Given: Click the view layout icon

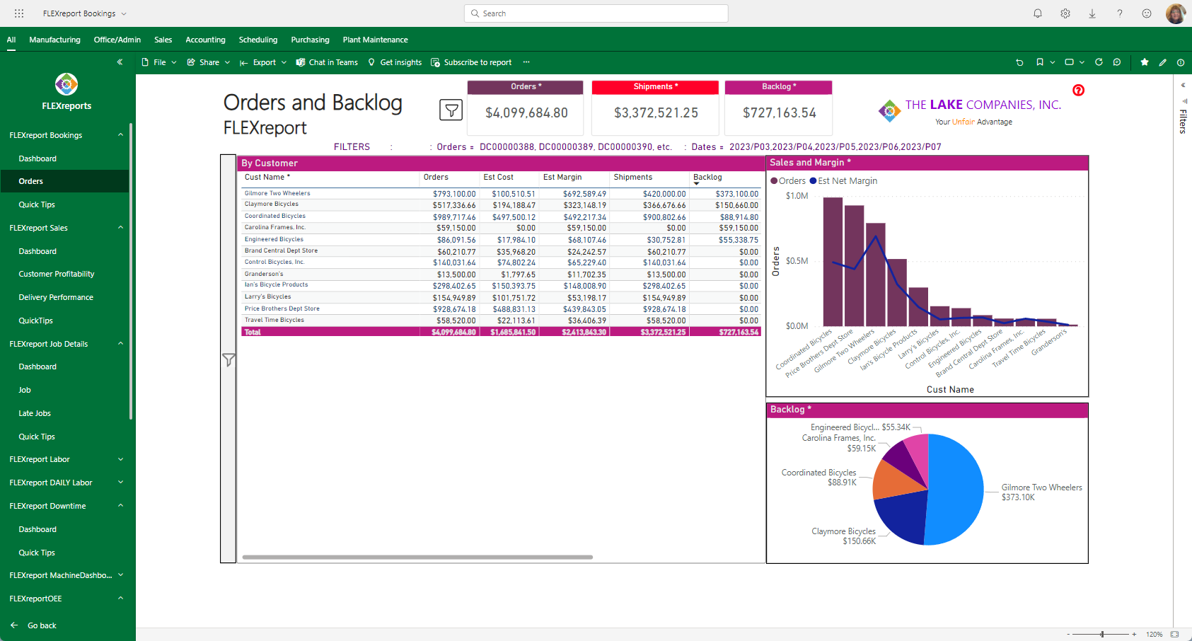Looking at the screenshot, I should click(x=1070, y=62).
